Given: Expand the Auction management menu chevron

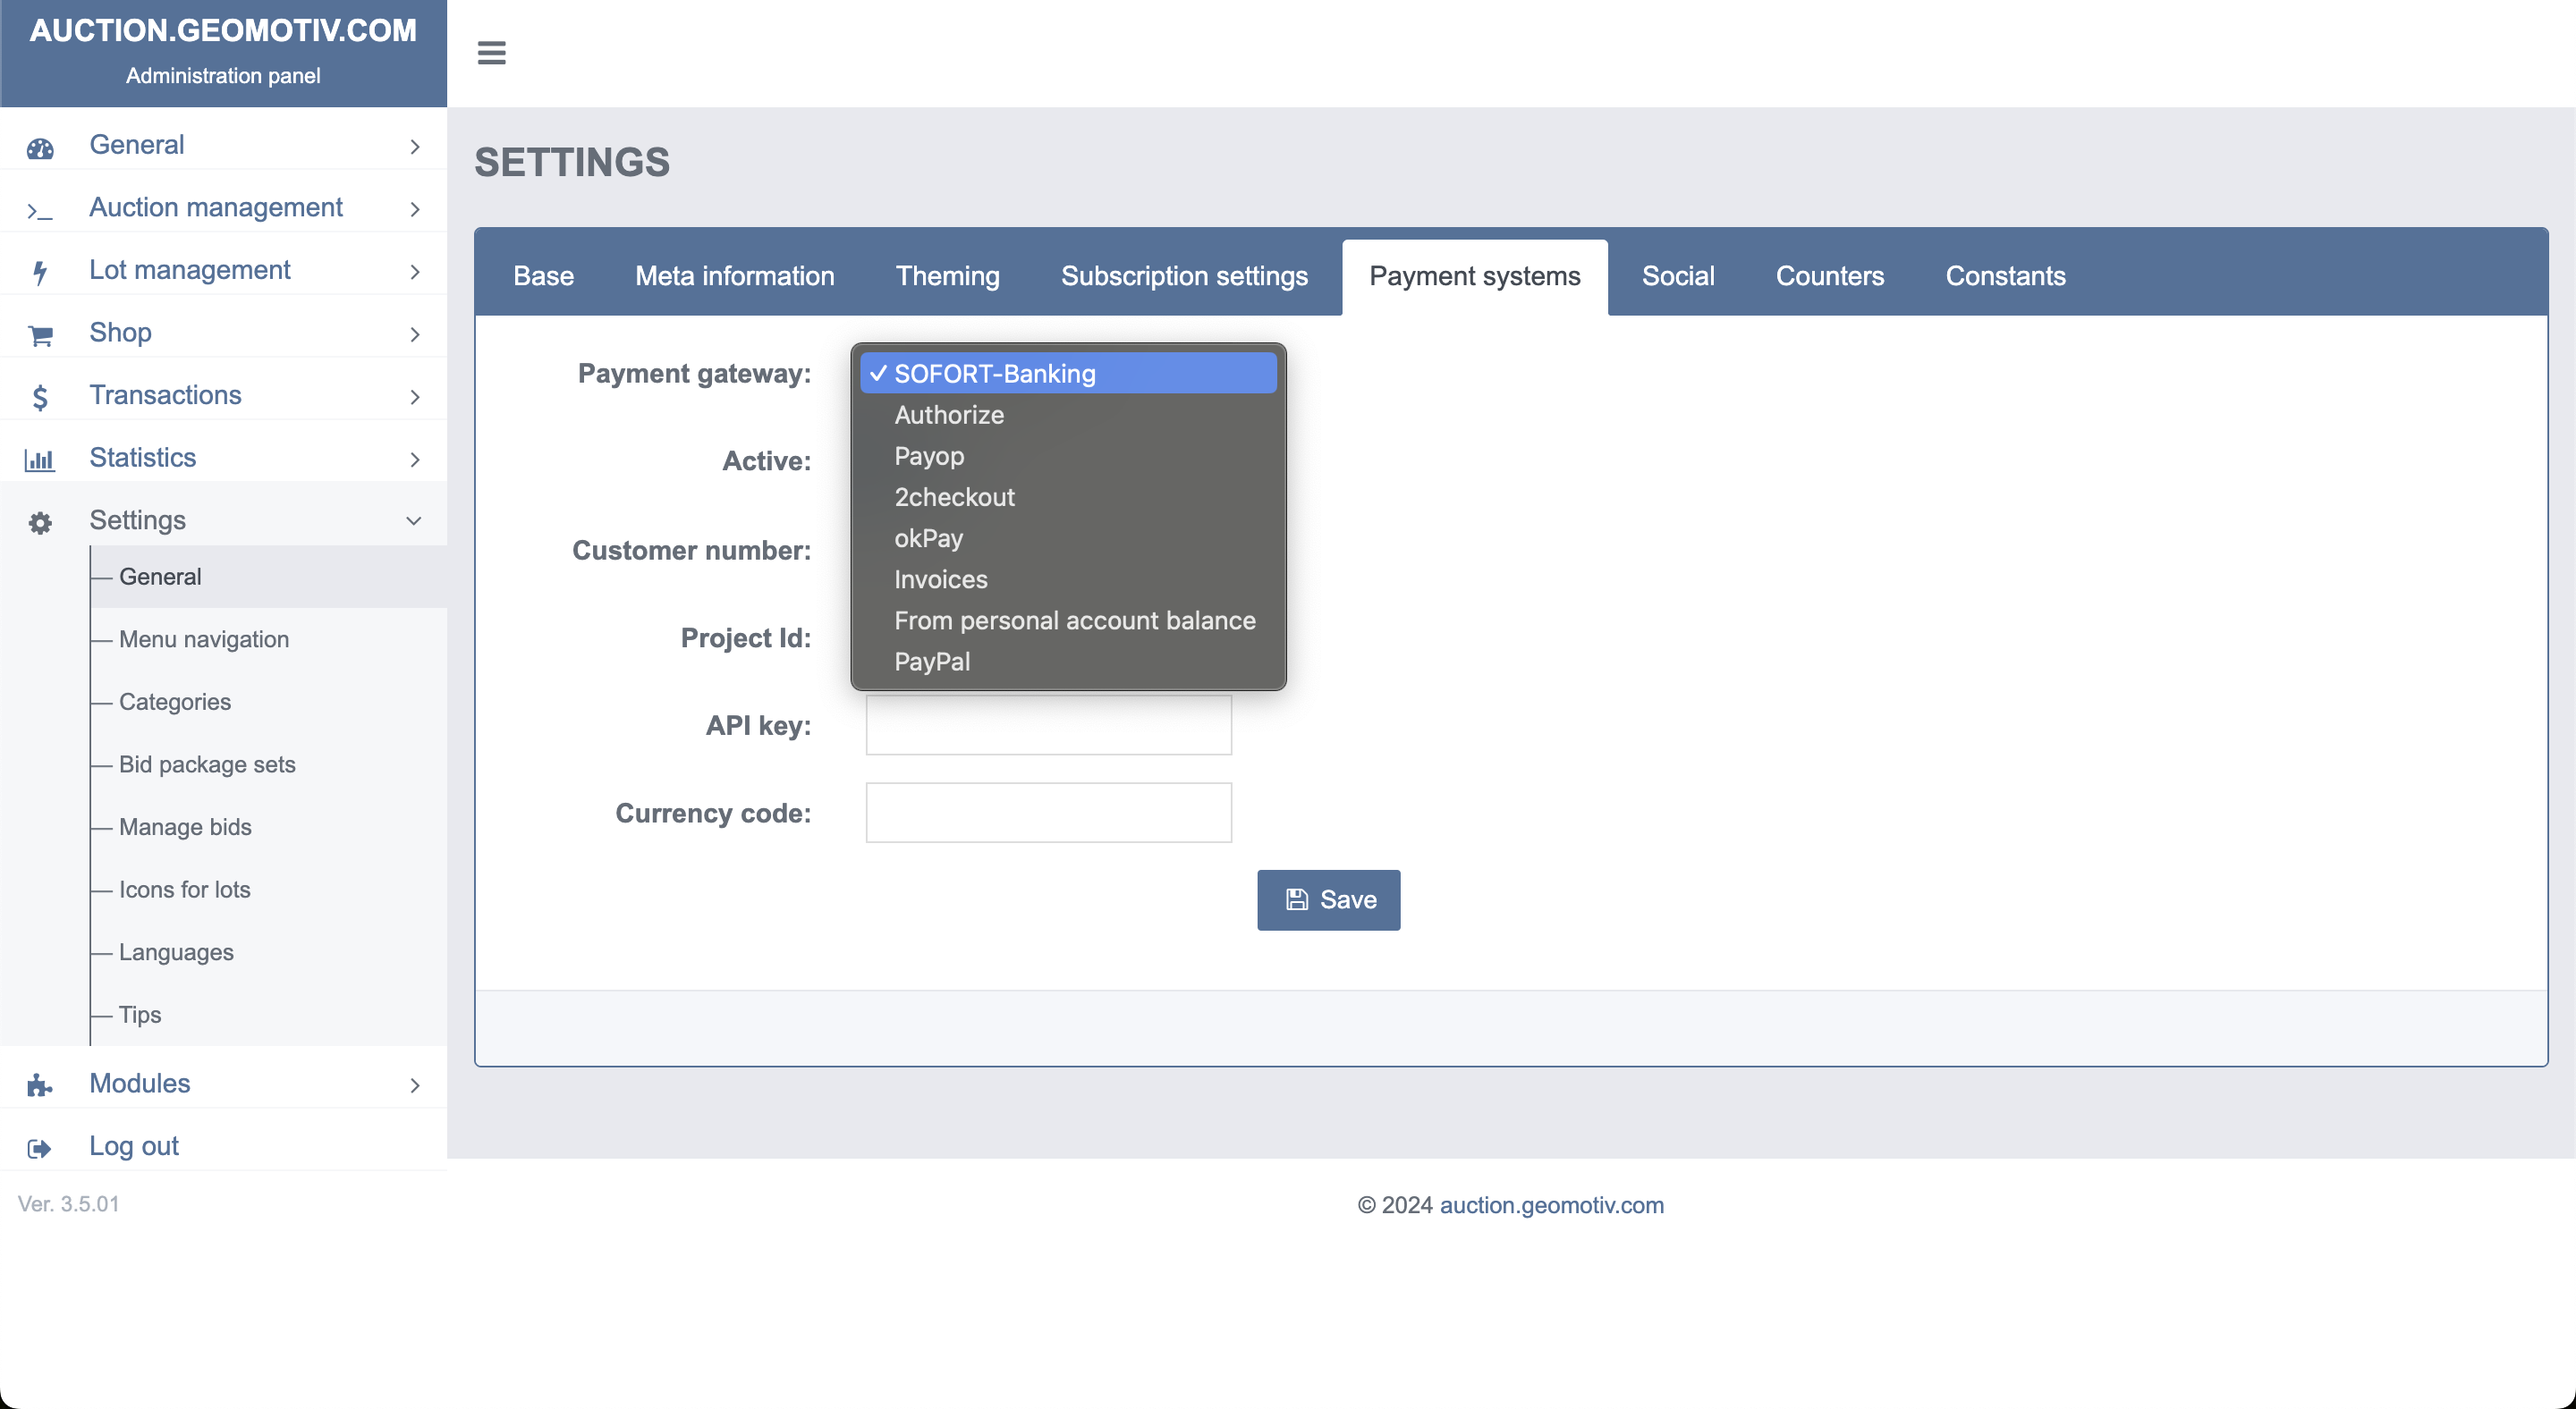Looking at the screenshot, I should tap(414, 209).
